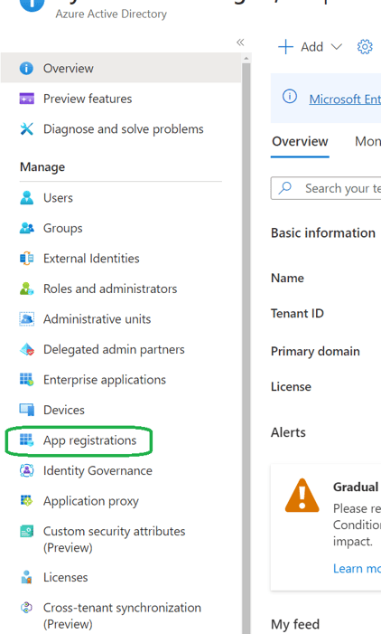The width and height of the screenshot is (381, 634).
Task: Click the Enterprise applications grid icon
Action: coord(27,380)
